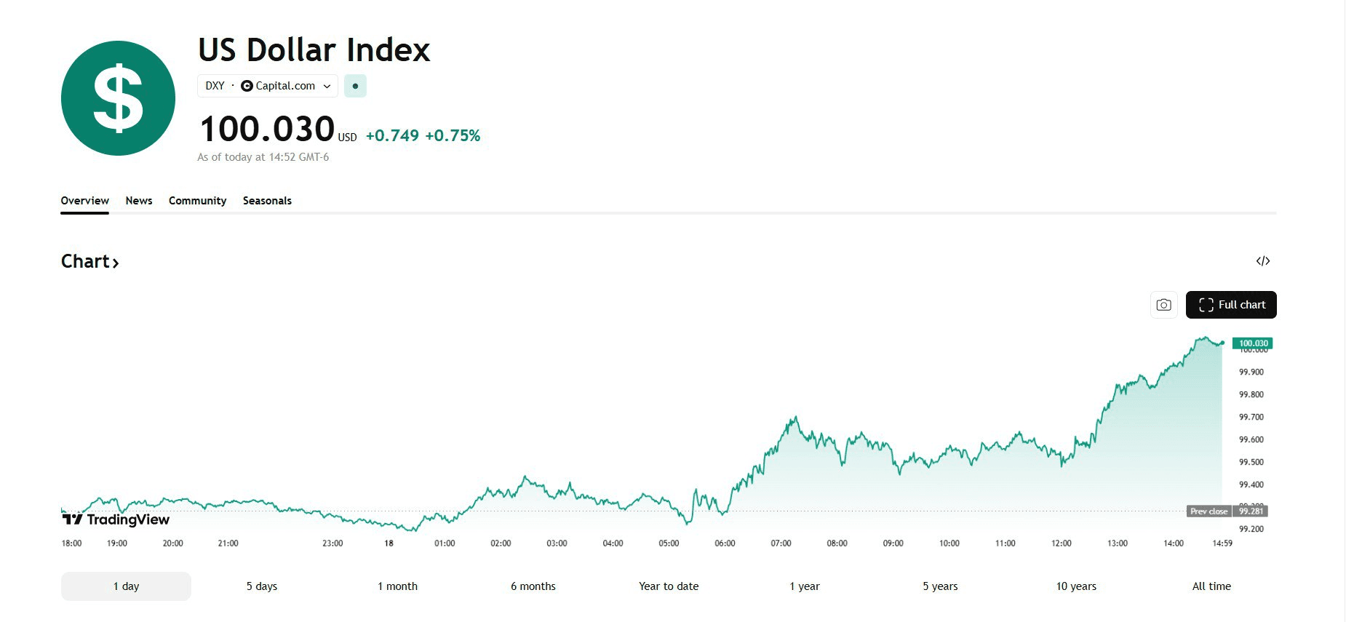Click the green market status dot

tap(355, 86)
